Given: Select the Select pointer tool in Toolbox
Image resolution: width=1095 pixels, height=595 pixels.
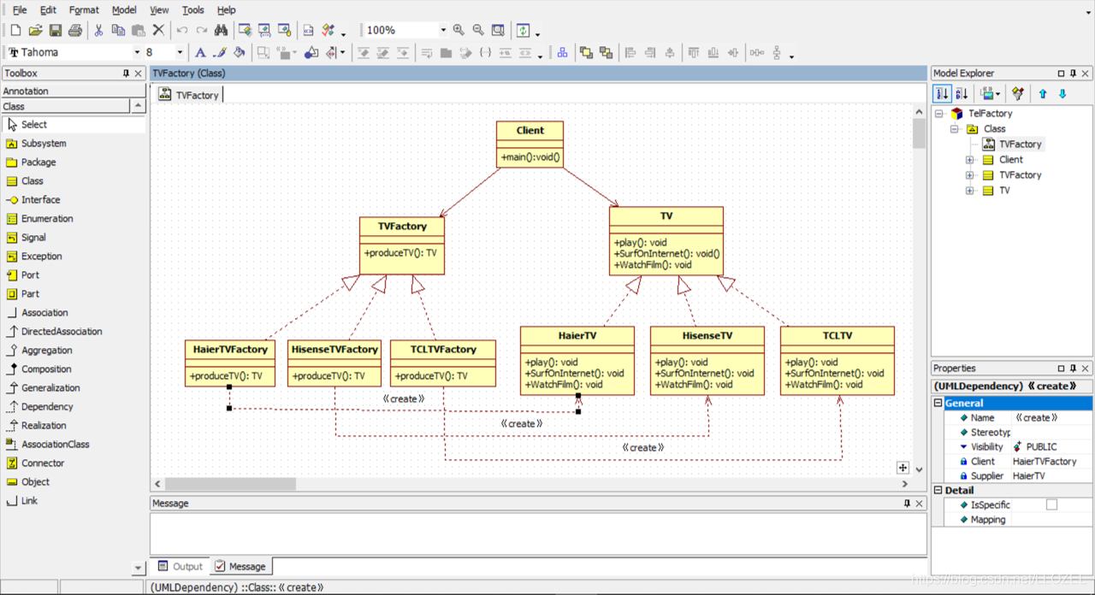Looking at the screenshot, I should 74,125.
